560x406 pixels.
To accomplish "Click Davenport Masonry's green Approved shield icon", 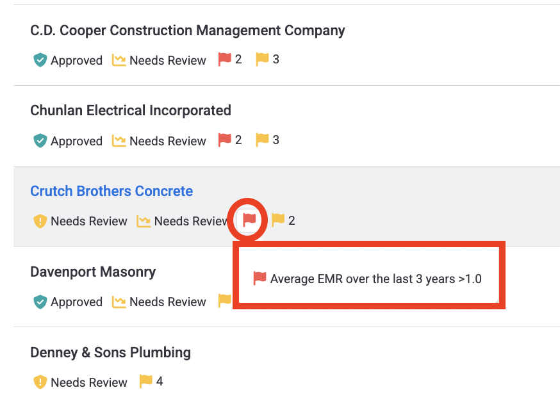I will pyautogui.click(x=40, y=302).
